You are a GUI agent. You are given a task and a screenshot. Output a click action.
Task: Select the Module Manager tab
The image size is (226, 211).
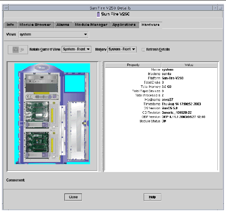[x=91, y=25]
